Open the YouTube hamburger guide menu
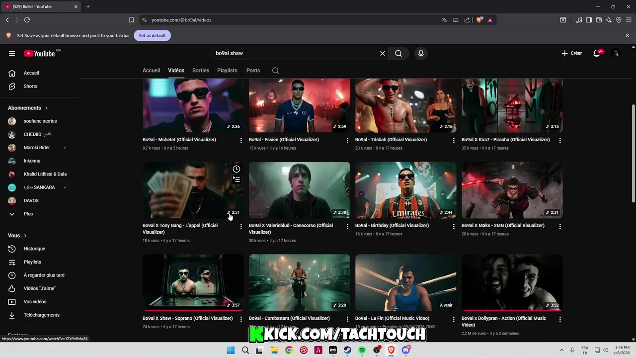 (12, 53)
